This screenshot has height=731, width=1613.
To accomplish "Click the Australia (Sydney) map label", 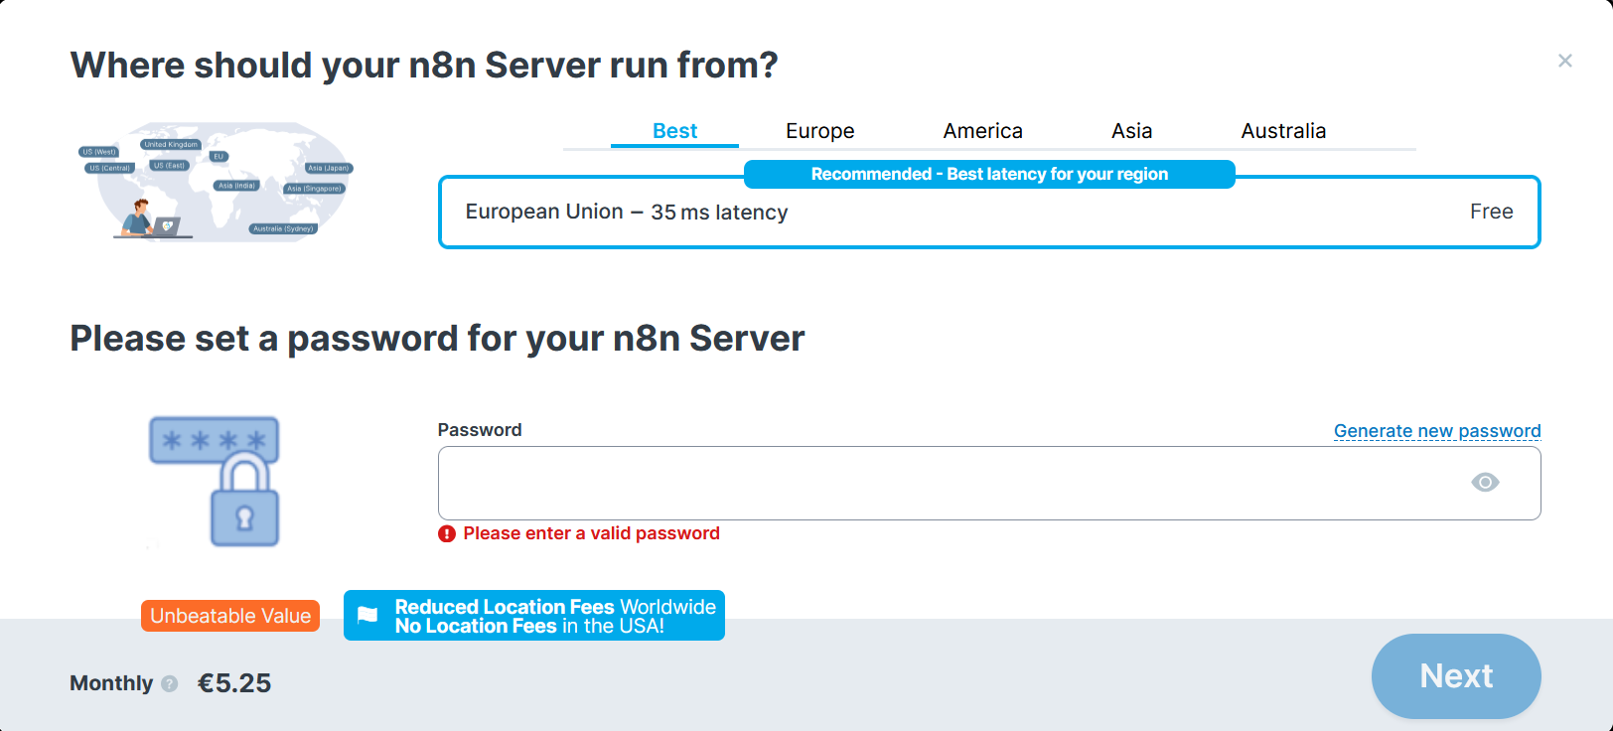I will pyautogui.click(x=283, y=228).
